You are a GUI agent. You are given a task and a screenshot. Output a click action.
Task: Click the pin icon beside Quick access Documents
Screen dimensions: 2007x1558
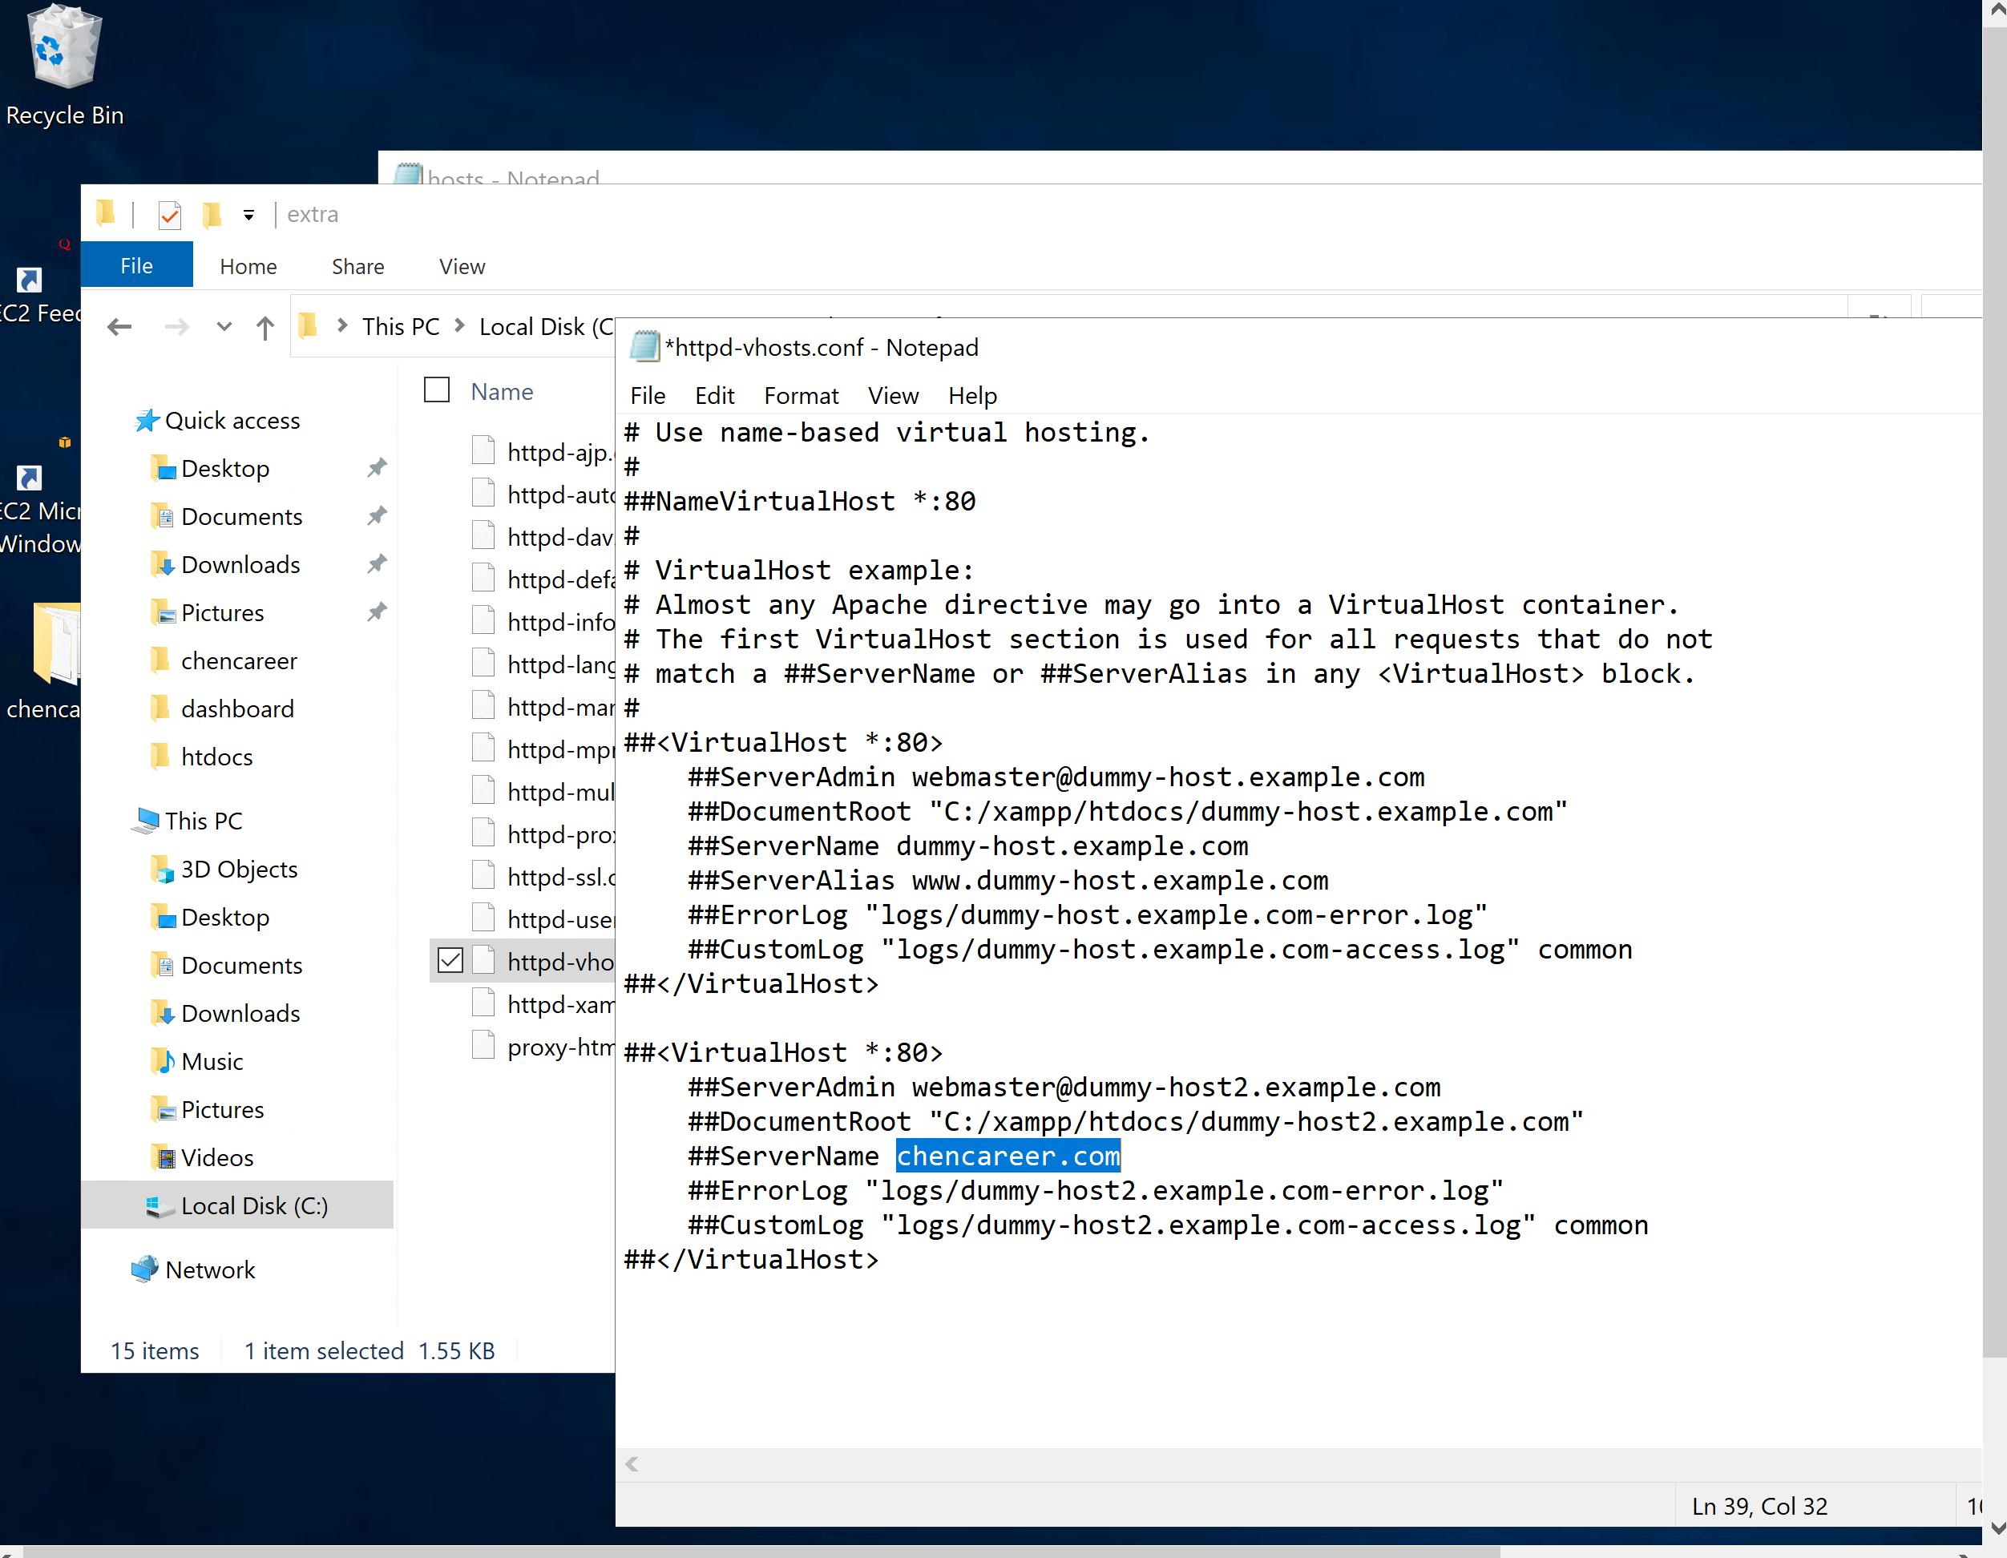point(377,515)
